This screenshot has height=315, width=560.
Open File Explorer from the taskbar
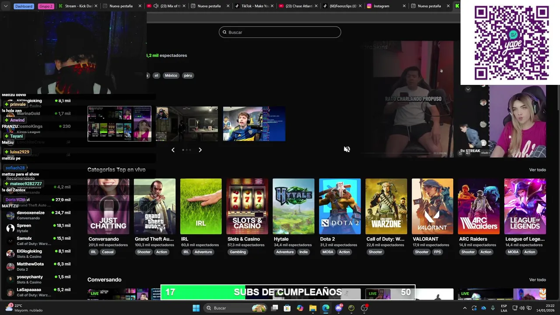pyautogui.click(x=313, y=308)
